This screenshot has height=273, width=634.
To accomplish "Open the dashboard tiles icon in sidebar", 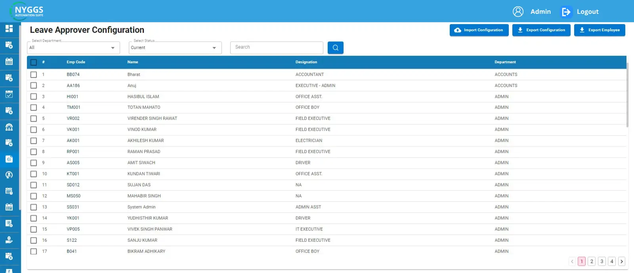I will pos(9,28).
